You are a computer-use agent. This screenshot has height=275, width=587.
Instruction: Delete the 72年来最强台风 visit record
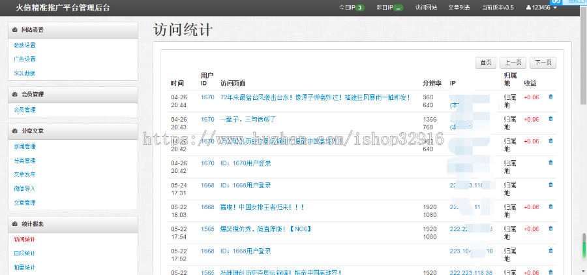550,97
